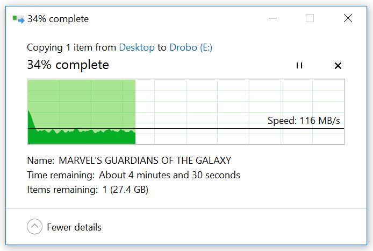Click the Speed: 116 MB/s label

tap(304, 121)
